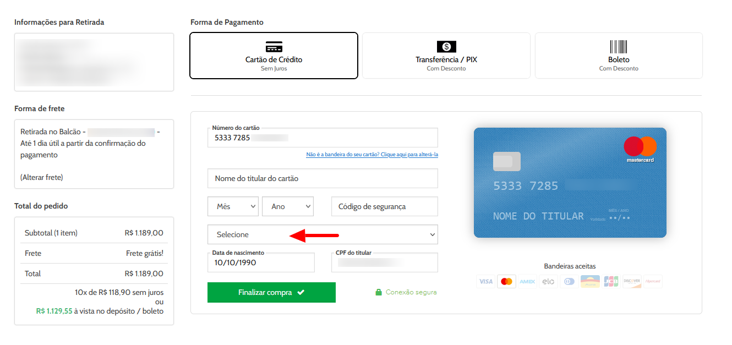Click the Forma de Pagamento heading
This screenshot has height=345, width=732.
click(x=227, y=22)
